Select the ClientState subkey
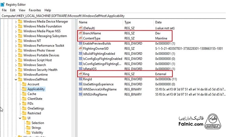The width and height of the screenshot is (226, 137). point(35,99)
